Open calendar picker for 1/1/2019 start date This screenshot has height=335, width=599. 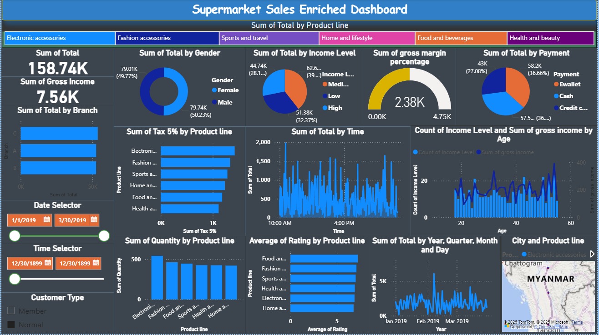pyautogui.click(x=46, y=220)
